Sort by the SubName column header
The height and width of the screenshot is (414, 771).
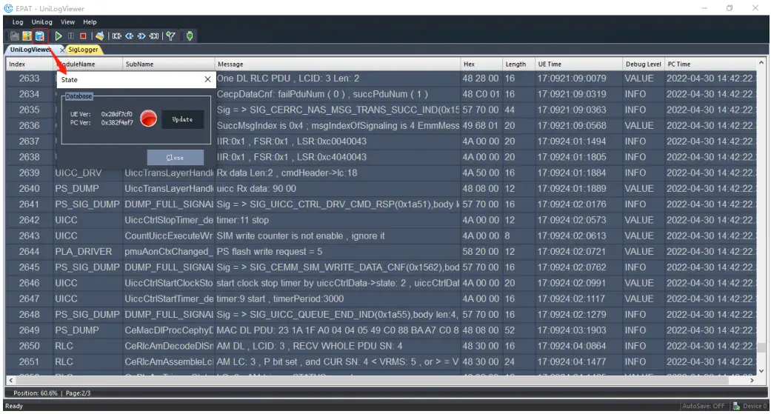click(x=168, y=64)
